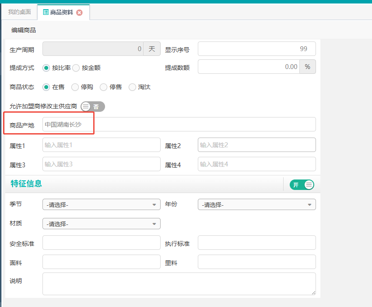Click the 面料 input field
Image resolution: width=372 pixels, height=307 pixels.
pyautogui.click(x=102, y=262)
